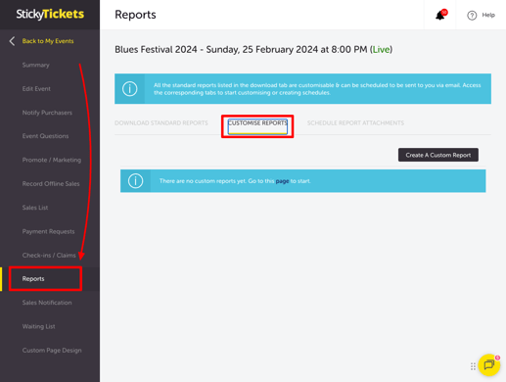Open Payment Requests in the sidebar
This screenshot has width=506, height=382.
(x=48, y=231)
